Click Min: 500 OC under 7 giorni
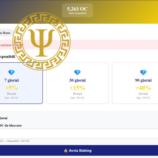Image resolution: width=158 pixels, height=158 pixels. (11, 98)
